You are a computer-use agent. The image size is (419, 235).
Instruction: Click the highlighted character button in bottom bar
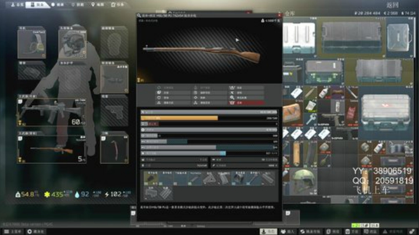268,232
